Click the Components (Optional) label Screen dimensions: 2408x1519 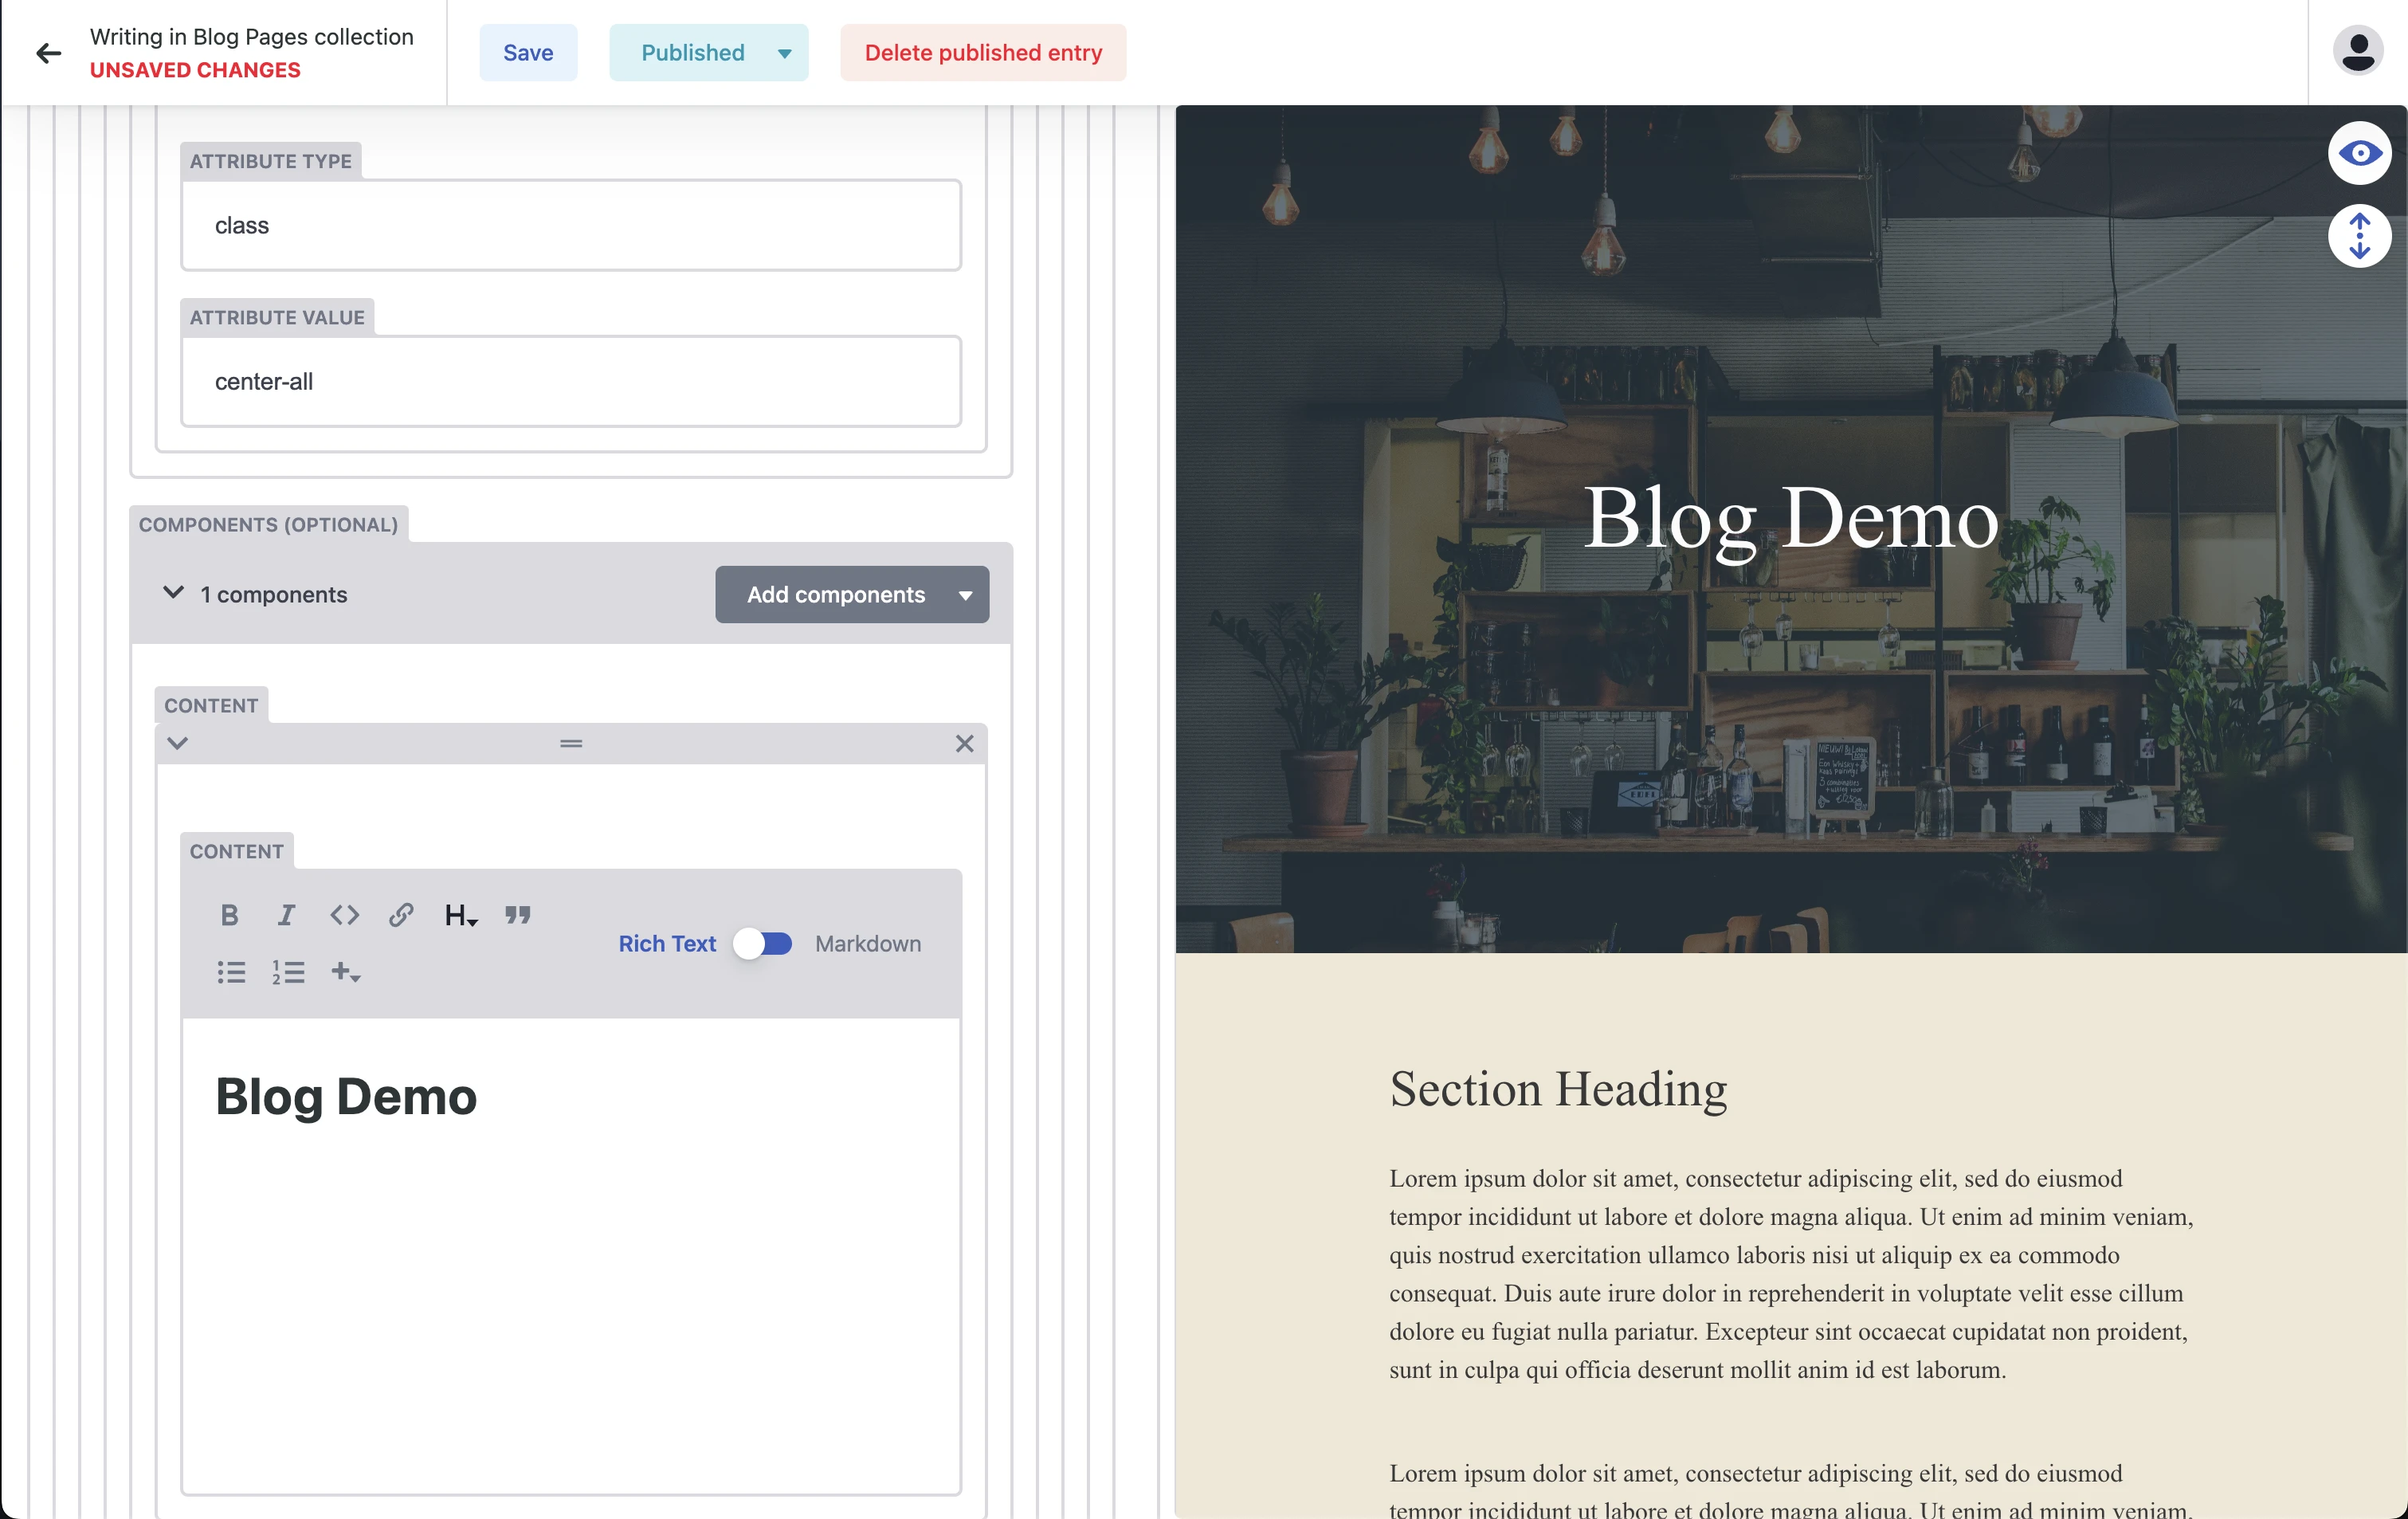[268, 525]
